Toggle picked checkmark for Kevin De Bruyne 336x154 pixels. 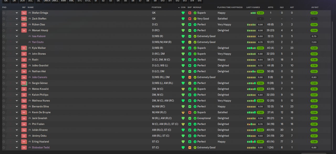pos(4,112)
